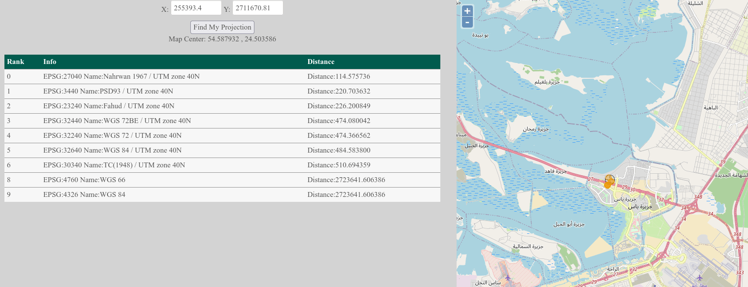
Task: Select the Rank column header
Action: click(23, 62)
